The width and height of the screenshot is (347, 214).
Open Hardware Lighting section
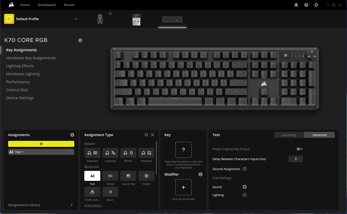(x=23, y=74)
